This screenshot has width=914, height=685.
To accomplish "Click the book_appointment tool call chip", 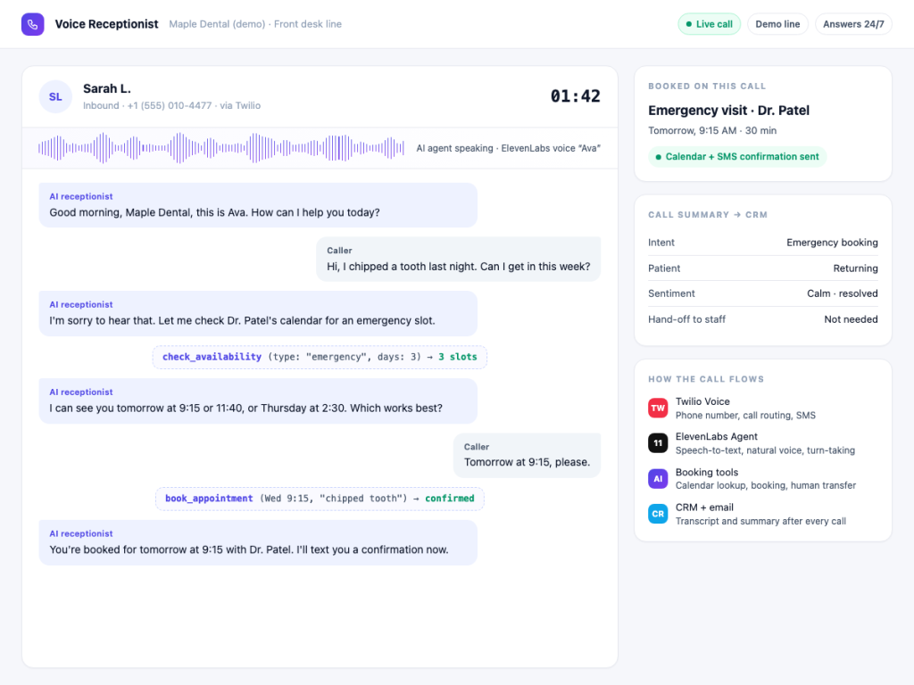I will (320, 499).
